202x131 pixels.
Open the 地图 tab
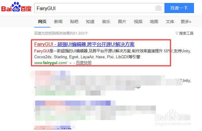[x=154, y=22]
